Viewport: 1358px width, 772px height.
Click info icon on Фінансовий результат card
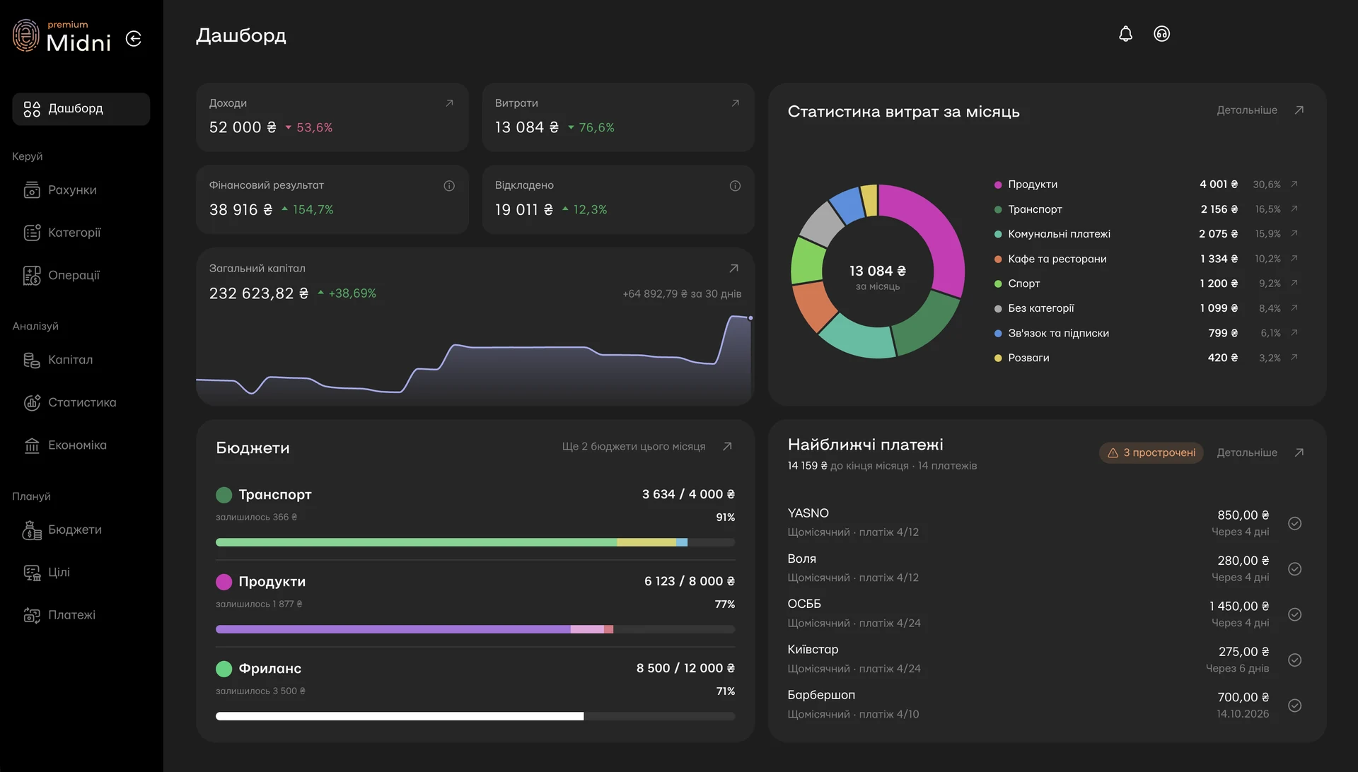tap(449, 186)
